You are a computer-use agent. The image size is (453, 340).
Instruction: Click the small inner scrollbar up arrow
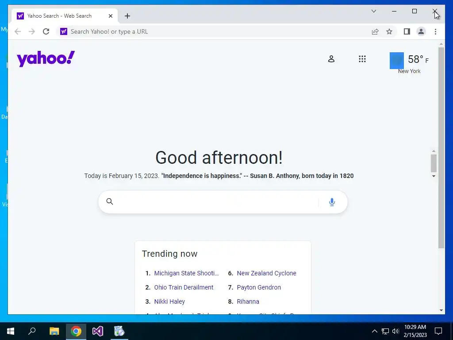pos(434,151)
